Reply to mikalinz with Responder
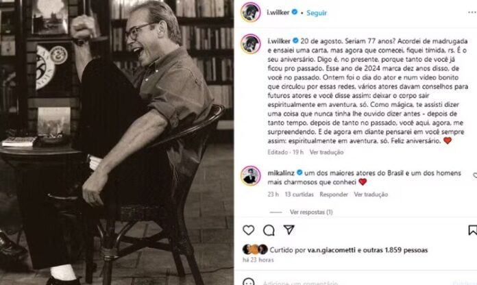The image size is (477, 285). 333,195
